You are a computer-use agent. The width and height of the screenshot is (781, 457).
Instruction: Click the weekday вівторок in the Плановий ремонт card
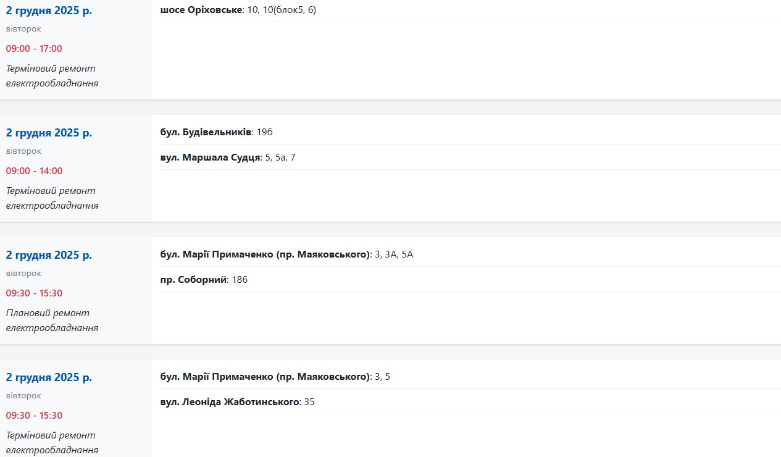[23, 274]
